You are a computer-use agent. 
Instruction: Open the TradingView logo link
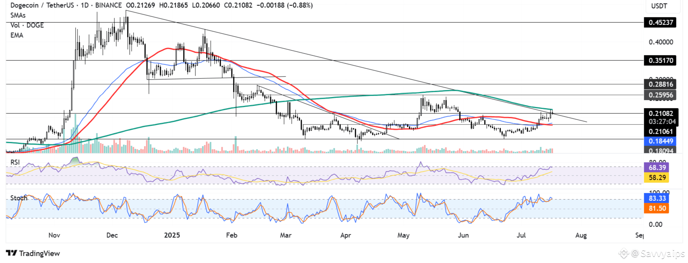pyautogui.click(x=33, y=253)
